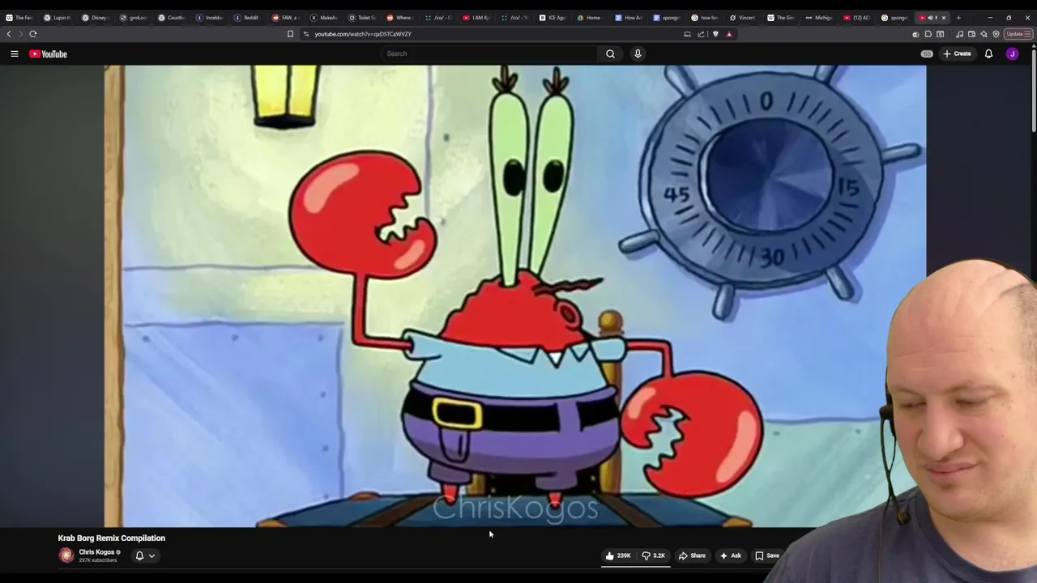Expand the subscription notification bell dropdown
The image size is (1037, 583).
(145, 555)
